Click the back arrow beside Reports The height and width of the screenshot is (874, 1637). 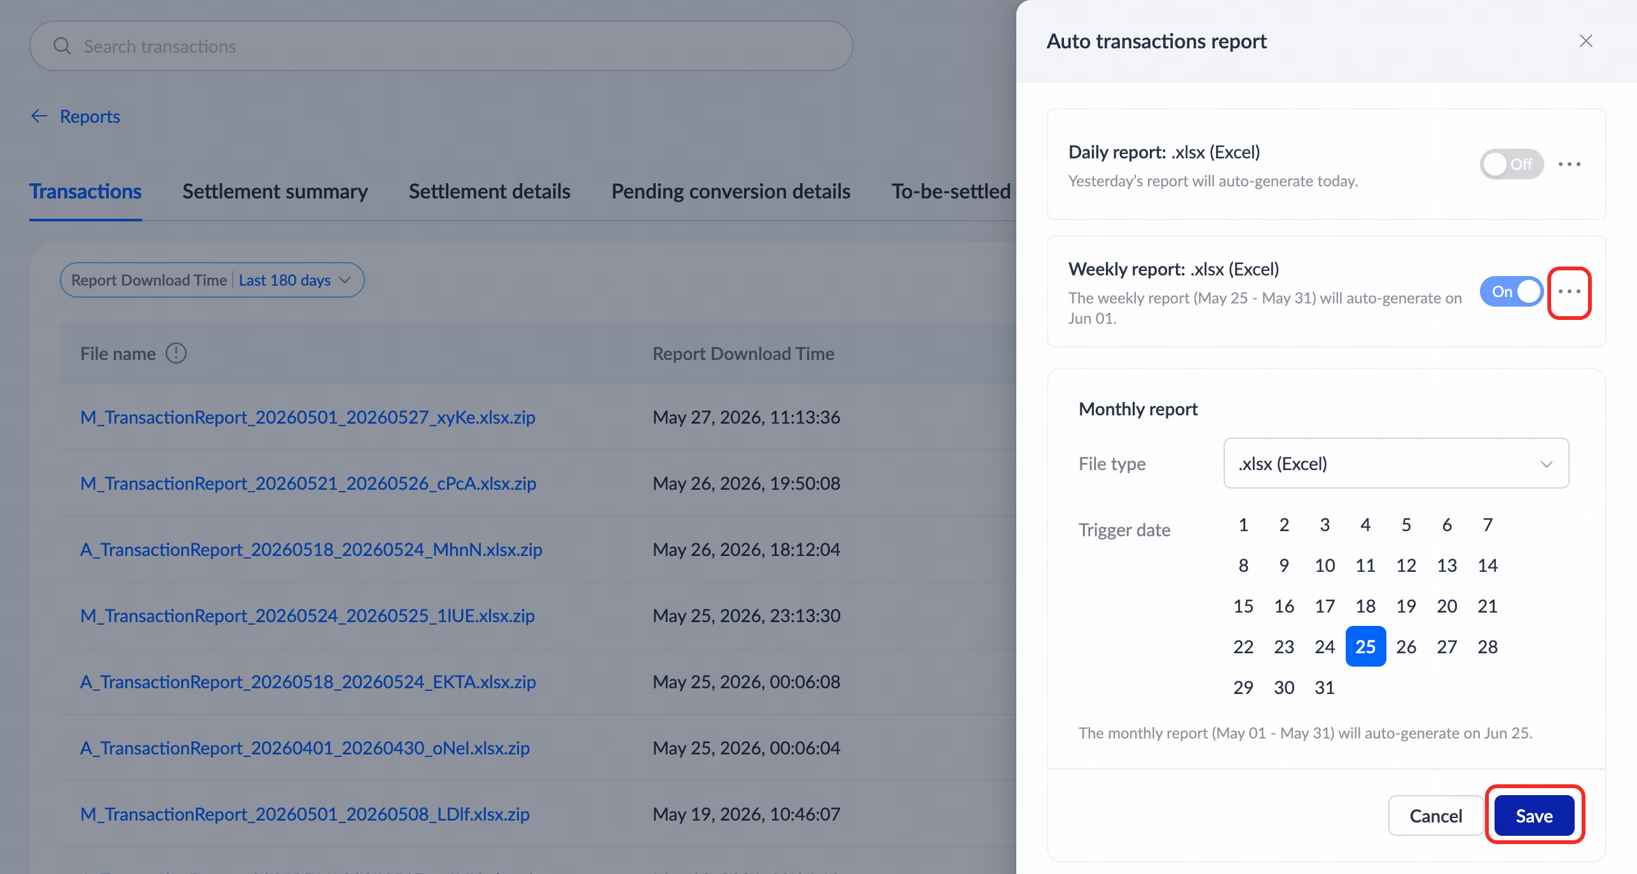pyautogui.click(x=39, y=116)
